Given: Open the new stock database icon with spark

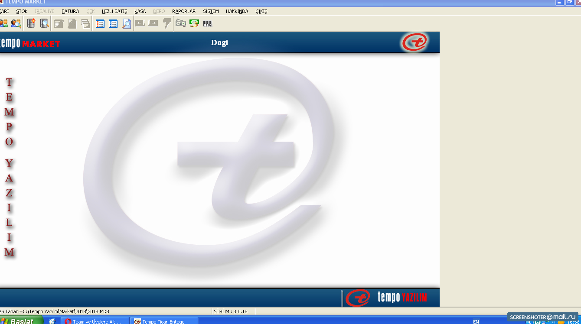Looking at the screenshot, I should (31, 23).
